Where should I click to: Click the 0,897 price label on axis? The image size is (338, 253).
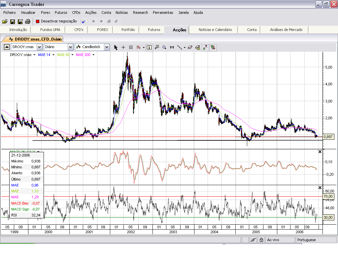tap(328, 137)
